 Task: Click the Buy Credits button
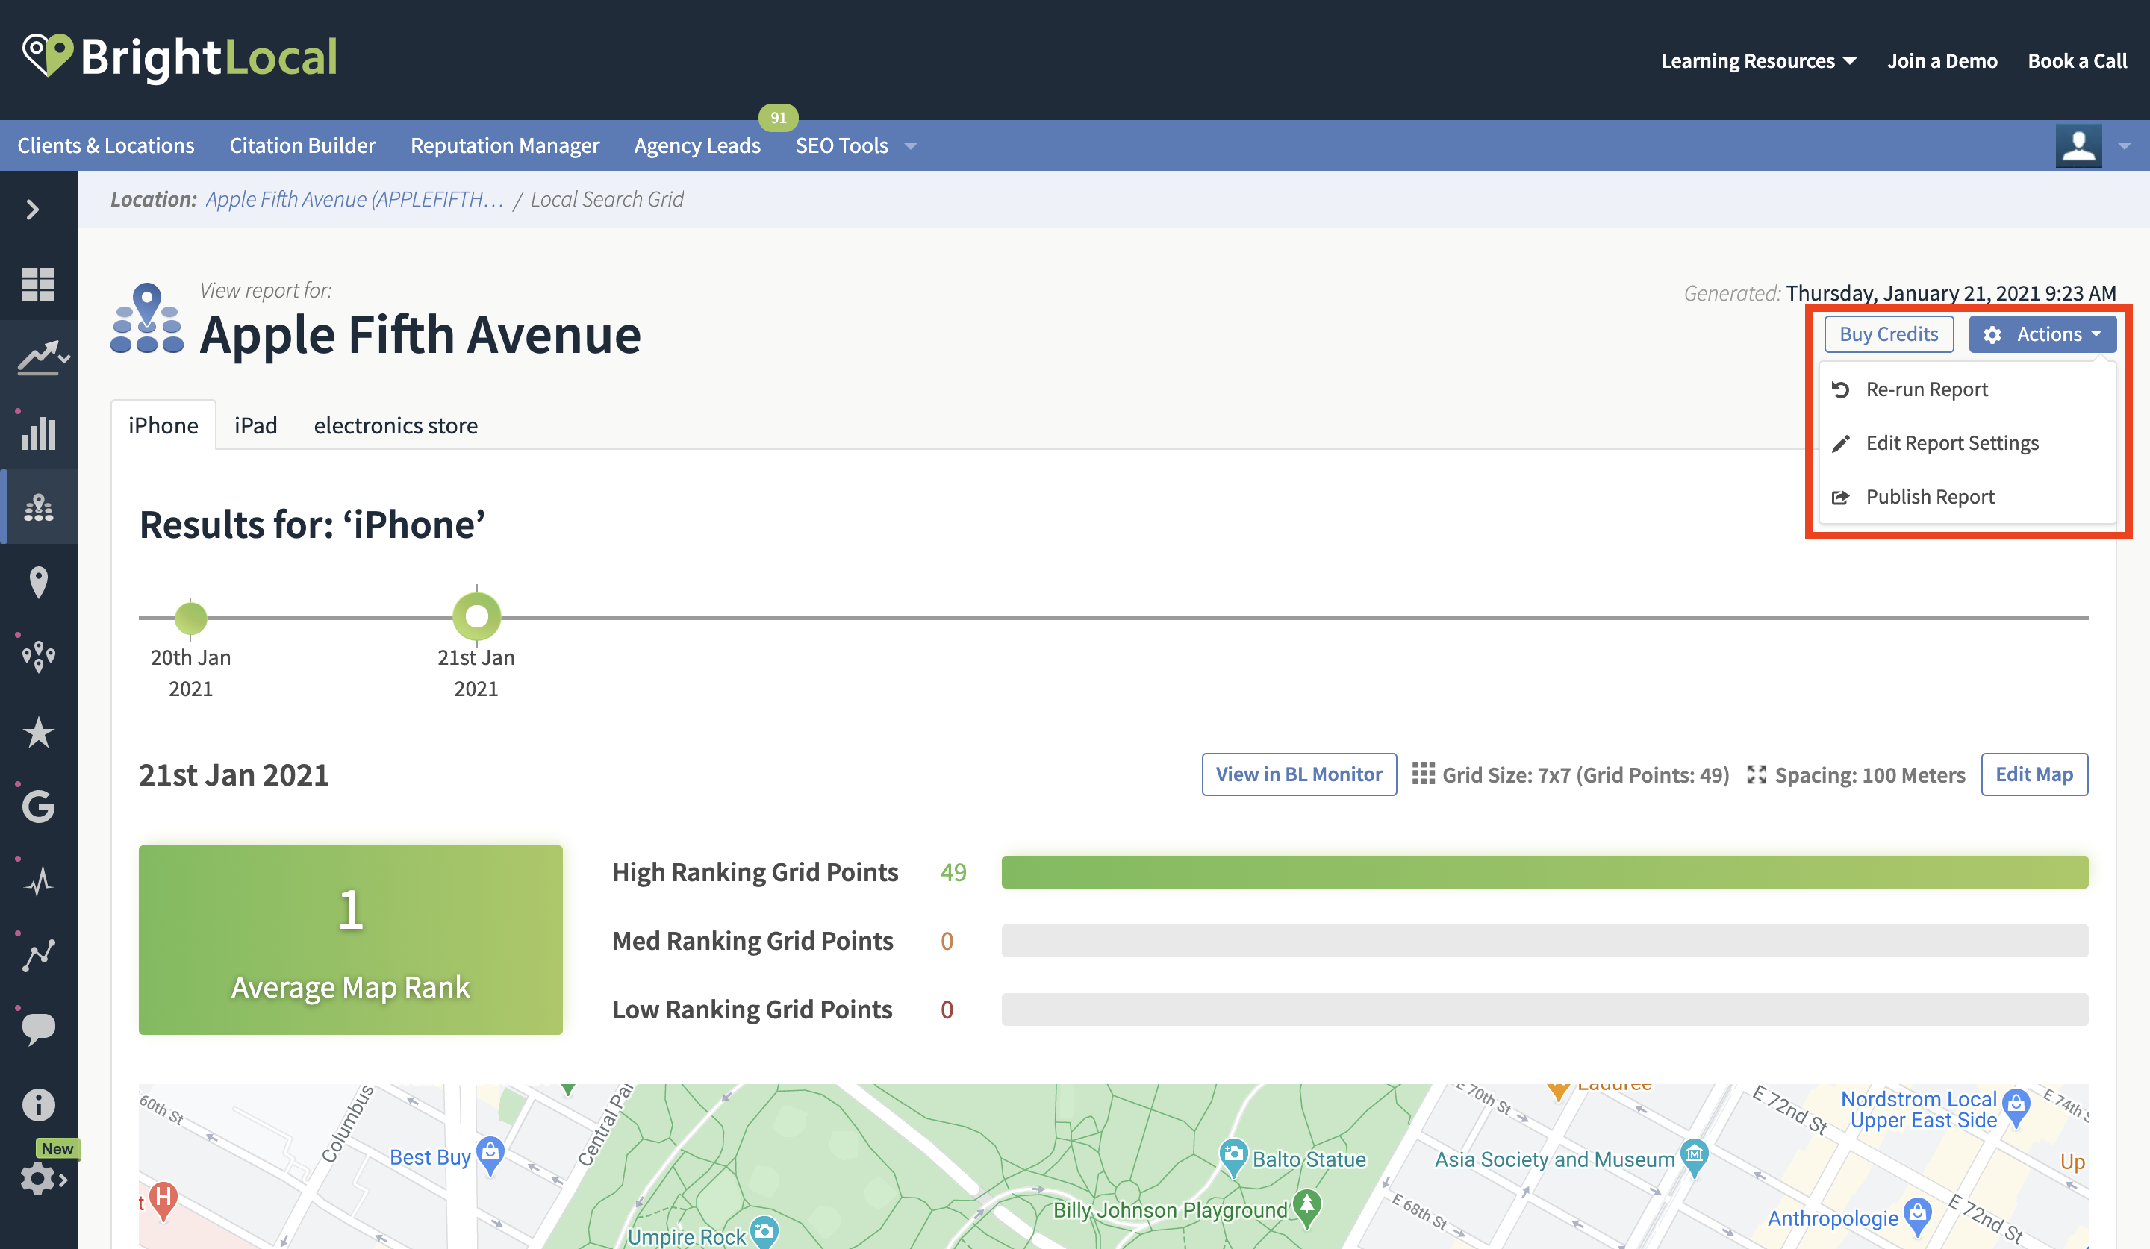tap(1888, 334)
